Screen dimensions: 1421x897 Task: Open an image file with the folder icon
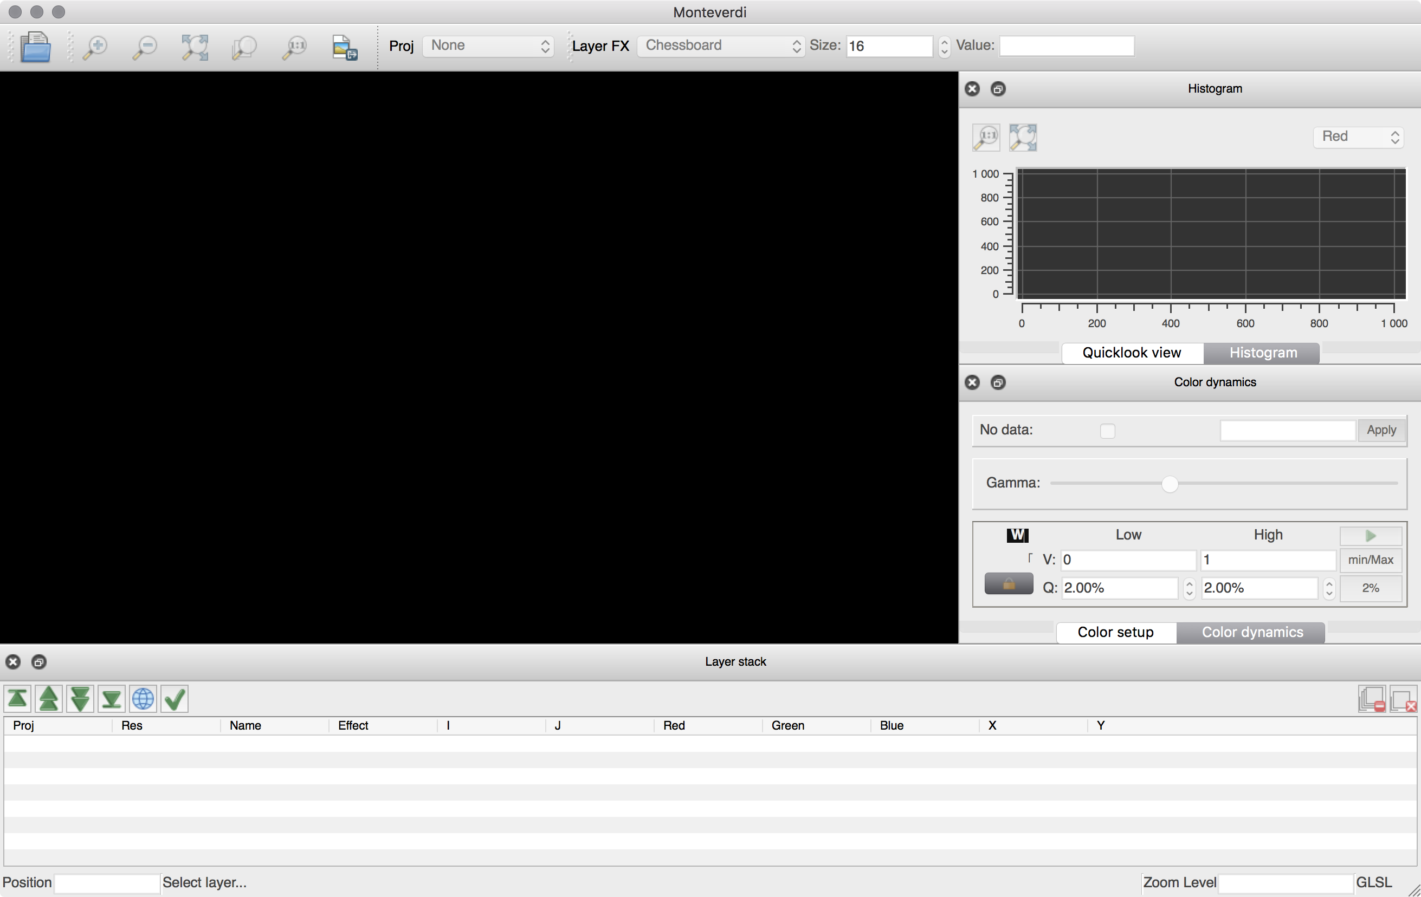pyautogui.click(x=35, y=47)
